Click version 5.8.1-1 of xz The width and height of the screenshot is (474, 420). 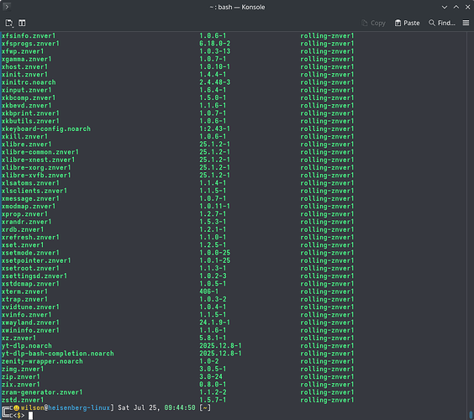[x=213, y=339]
